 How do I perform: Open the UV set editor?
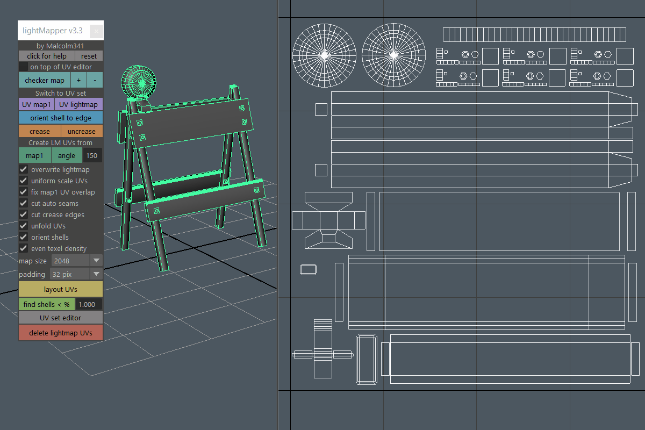pyautogui.click(x=61, y=318)
